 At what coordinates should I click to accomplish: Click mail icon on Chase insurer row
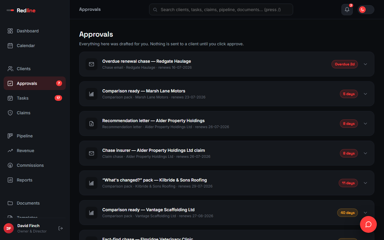coord(91,153)
